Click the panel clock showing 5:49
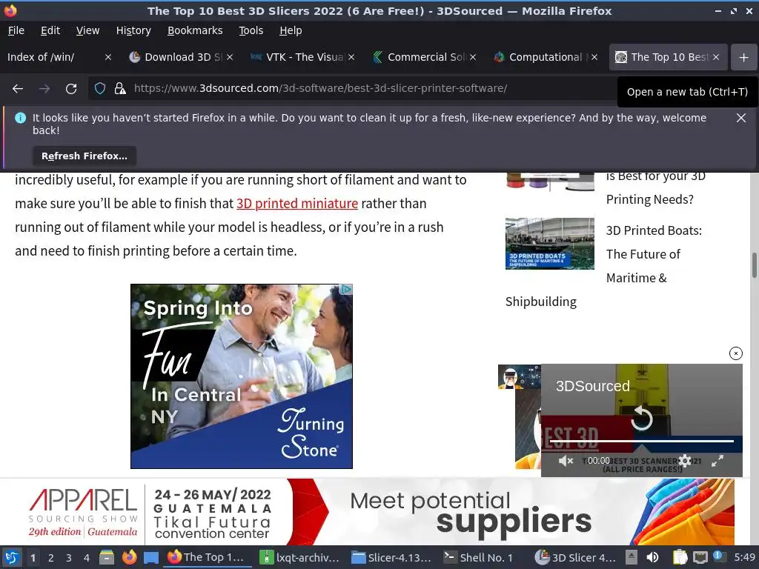Screen dimensions: 759x569 tap(744, 557)
